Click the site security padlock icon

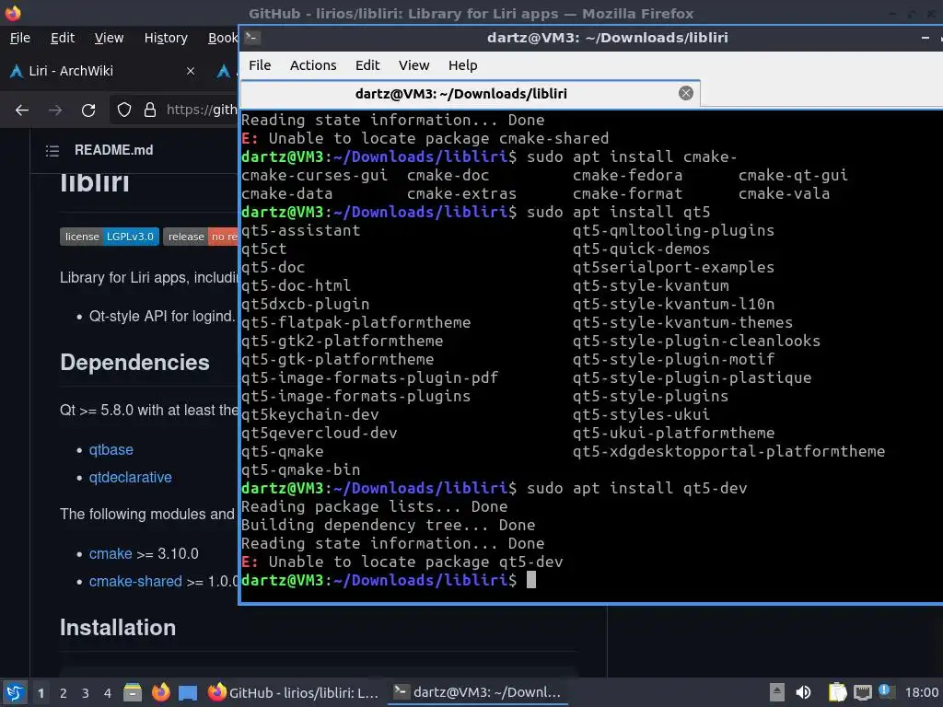150,110
